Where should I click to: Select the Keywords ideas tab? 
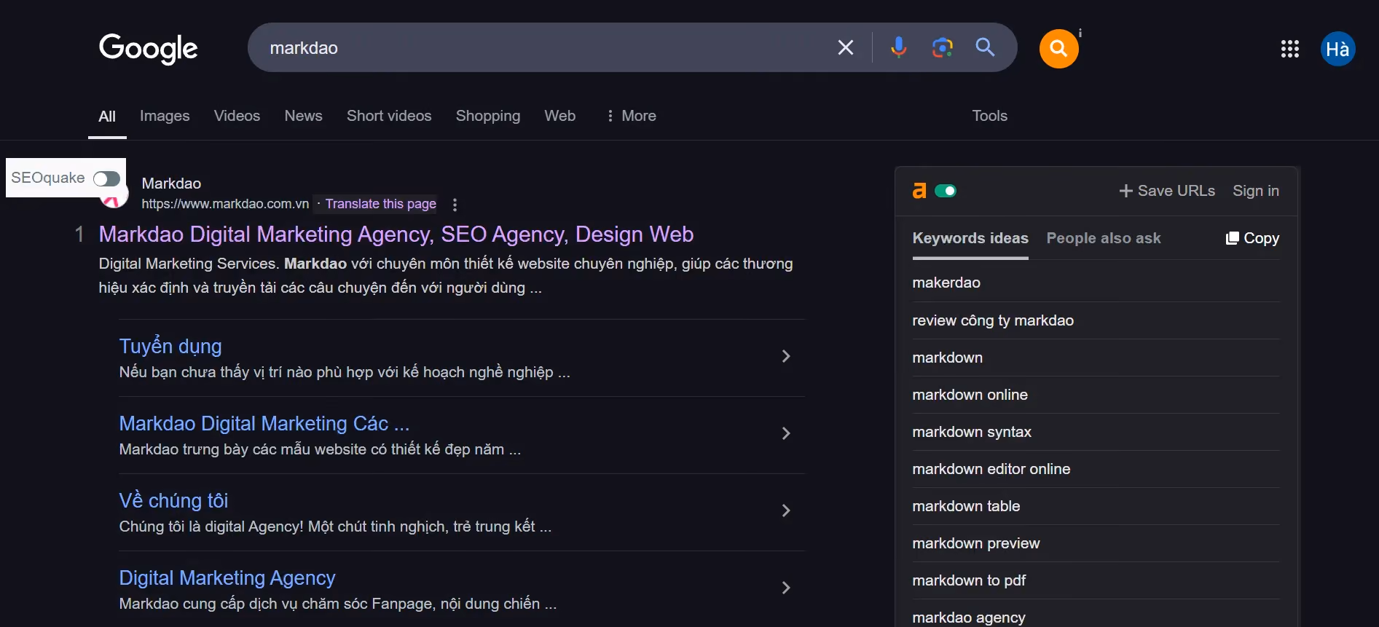coord(970,238)
